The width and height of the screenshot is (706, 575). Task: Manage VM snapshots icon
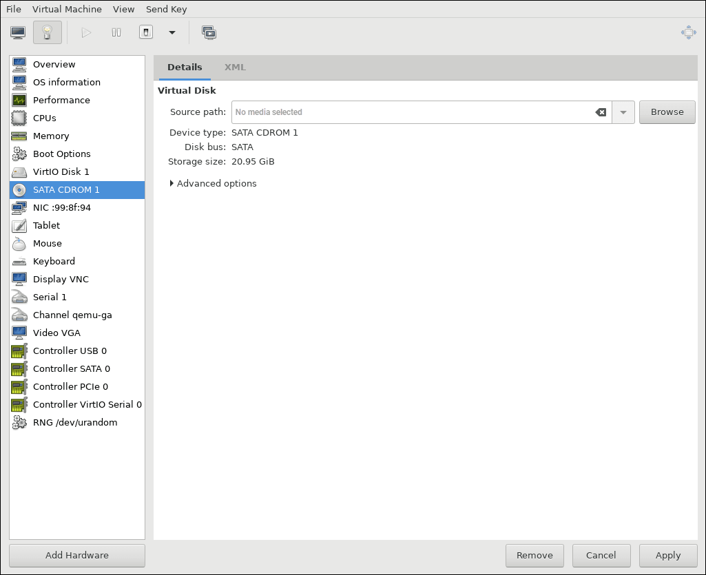pos(209,32)
